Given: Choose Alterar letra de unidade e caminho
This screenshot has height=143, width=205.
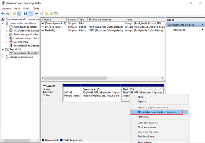Looking at the screenshot, I should coord(158,112).
